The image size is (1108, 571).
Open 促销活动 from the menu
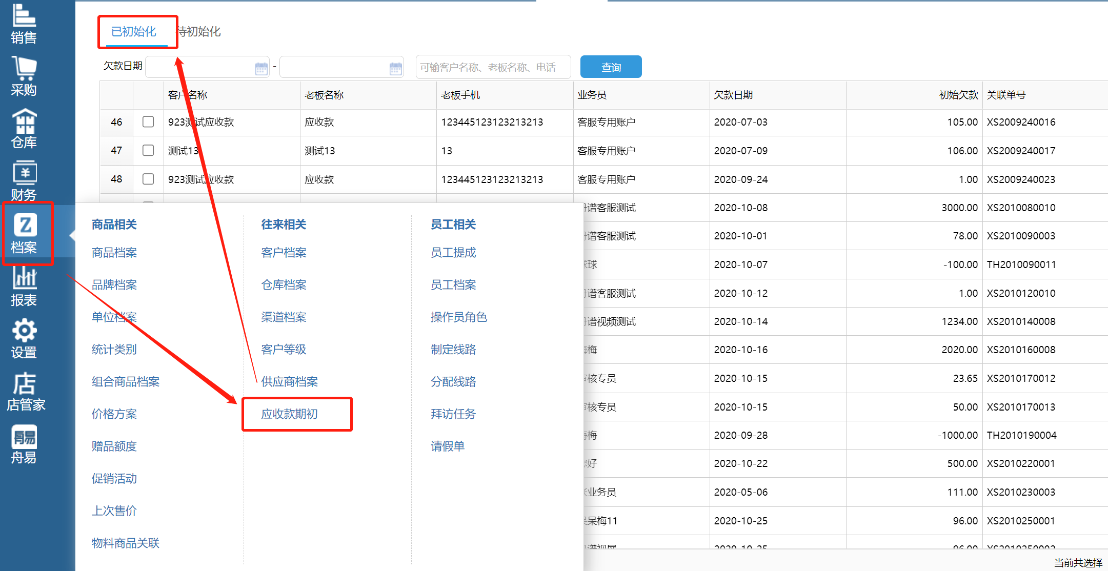click(114, 479)
